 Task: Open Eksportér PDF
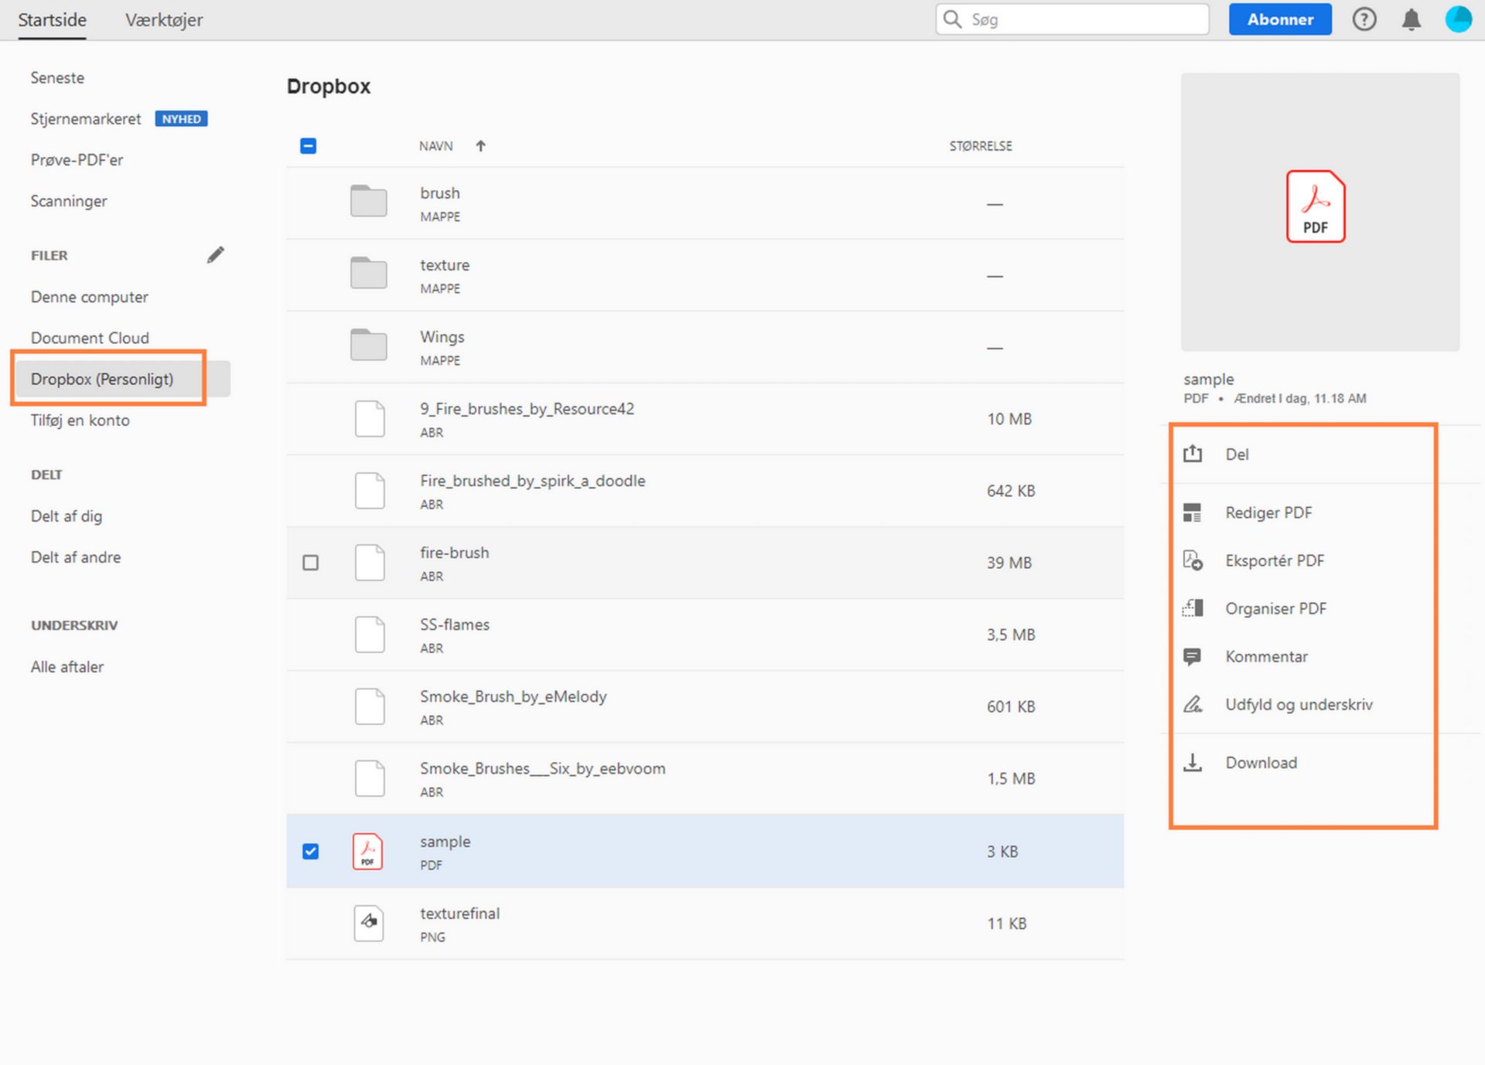[1275, 560]
